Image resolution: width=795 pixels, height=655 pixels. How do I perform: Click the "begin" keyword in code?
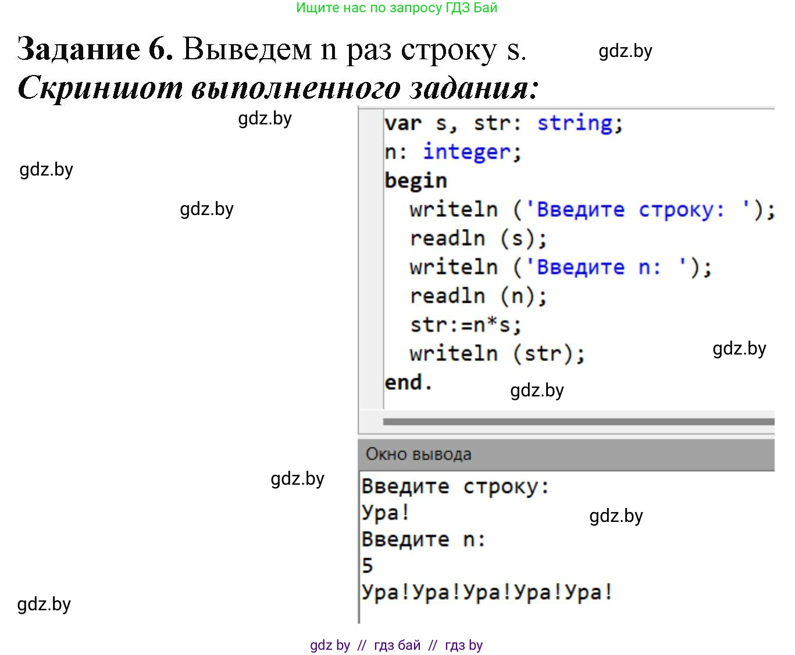click(415, 180)
